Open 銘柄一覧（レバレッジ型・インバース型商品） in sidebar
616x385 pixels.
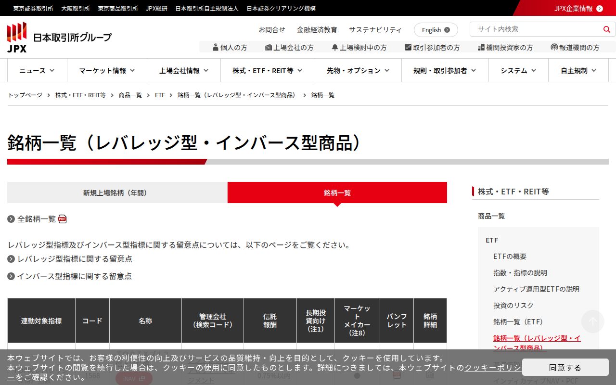[537, 343]
